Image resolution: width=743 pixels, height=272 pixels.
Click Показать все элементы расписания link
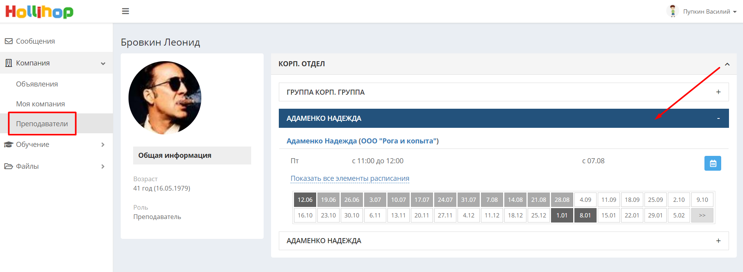[350, 178]
